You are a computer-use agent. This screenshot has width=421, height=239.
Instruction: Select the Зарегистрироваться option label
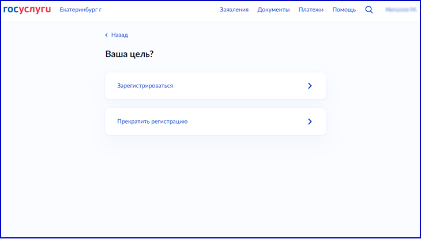145,86
